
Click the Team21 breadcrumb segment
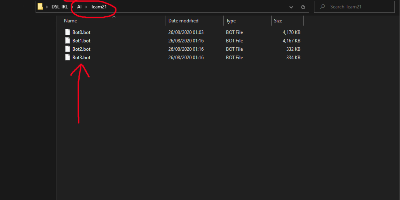[98, 7]
